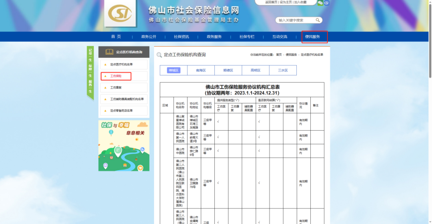
Task: Select the 禅城区 district tab
Action: tap(174, 70)
